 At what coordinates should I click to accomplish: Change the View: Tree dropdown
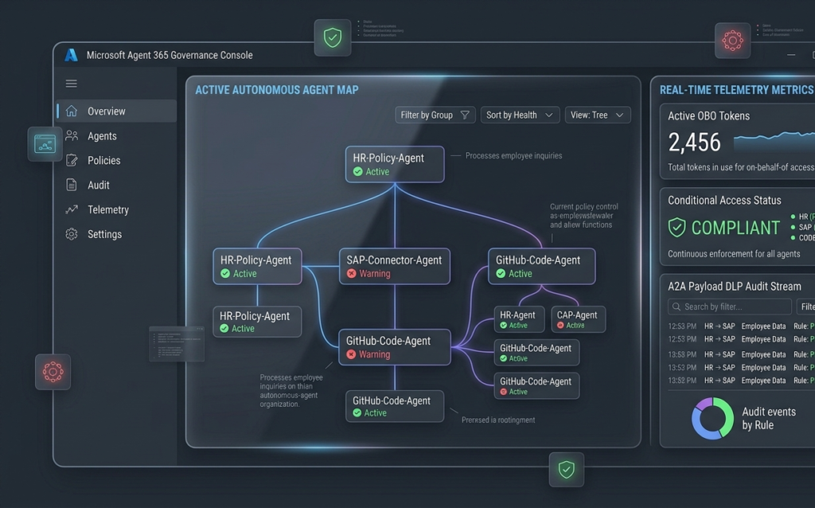pos(598,115)
